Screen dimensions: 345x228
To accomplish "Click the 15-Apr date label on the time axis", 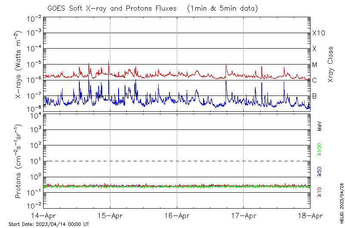I will coord(110,216).
